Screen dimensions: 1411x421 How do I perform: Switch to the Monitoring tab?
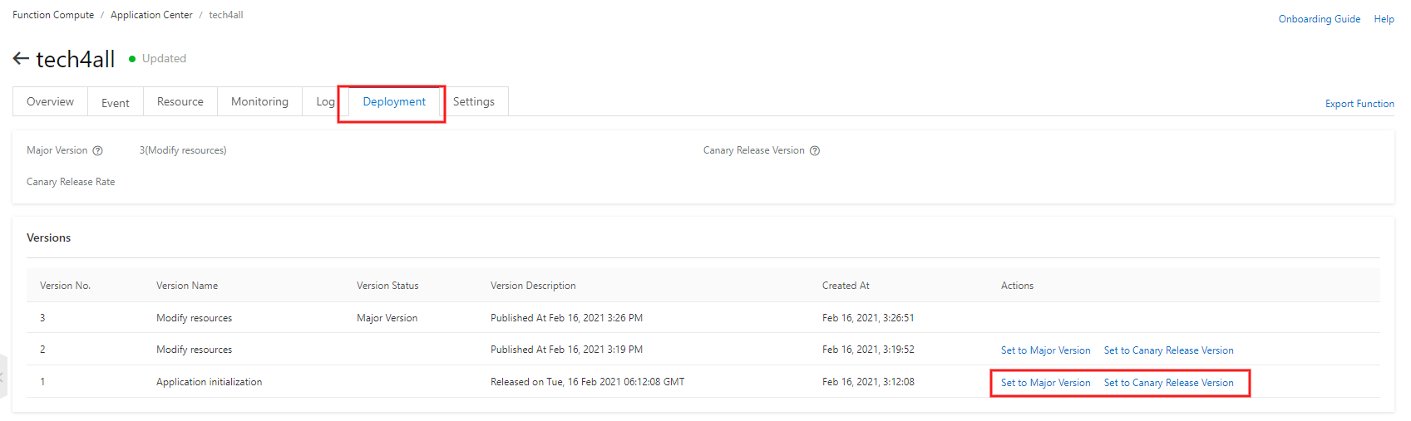tap(259, 101)
